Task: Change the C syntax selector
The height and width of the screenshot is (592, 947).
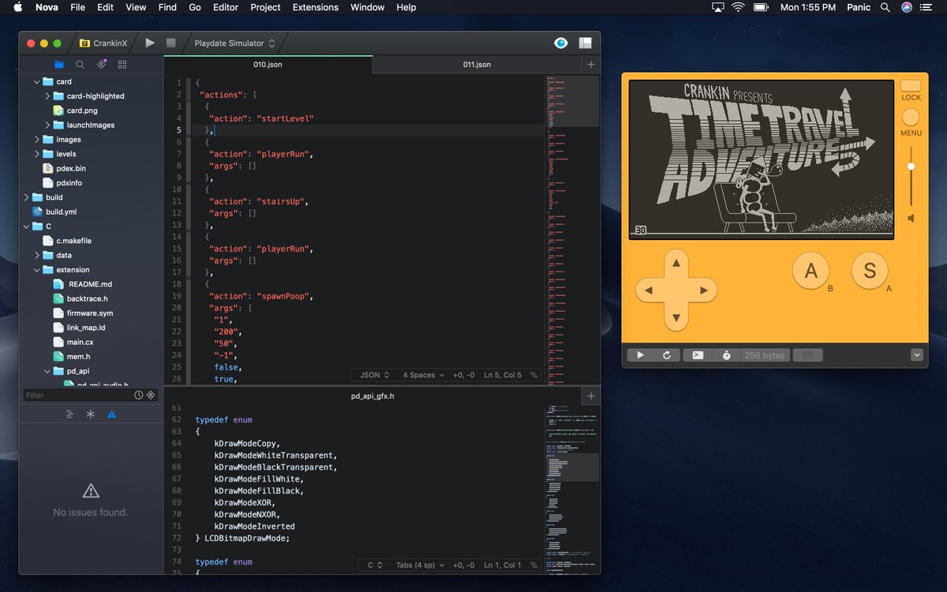Action: point(375,565)
